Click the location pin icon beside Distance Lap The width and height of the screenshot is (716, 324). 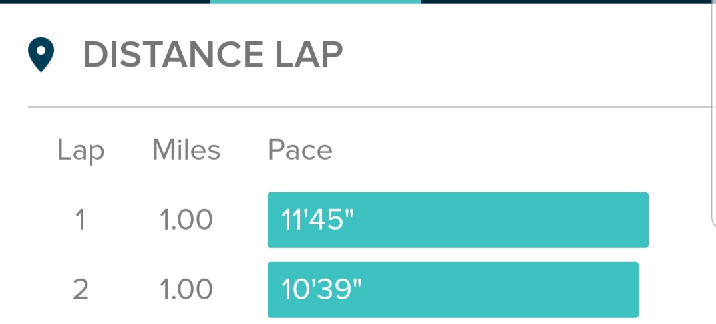[x=41, y=55]
